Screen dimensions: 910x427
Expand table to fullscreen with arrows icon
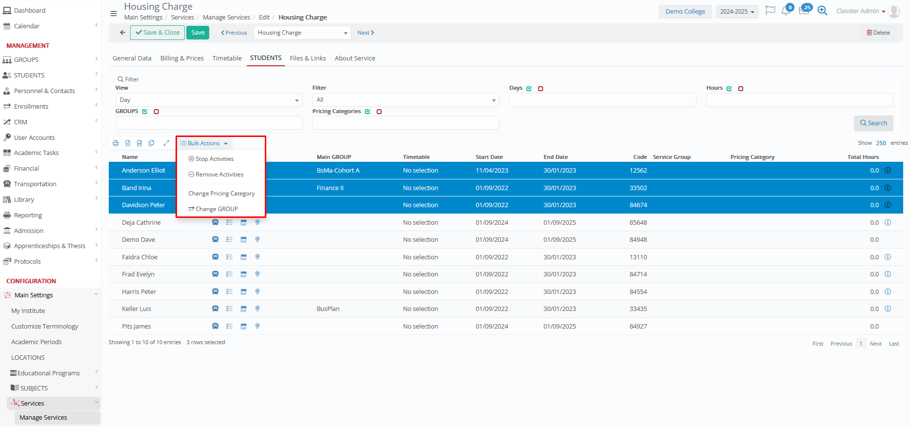166,143
